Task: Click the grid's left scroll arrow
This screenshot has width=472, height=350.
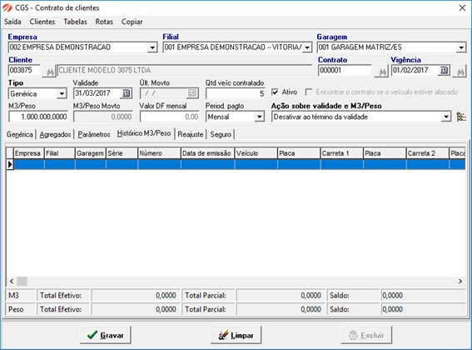Action: 12,282
